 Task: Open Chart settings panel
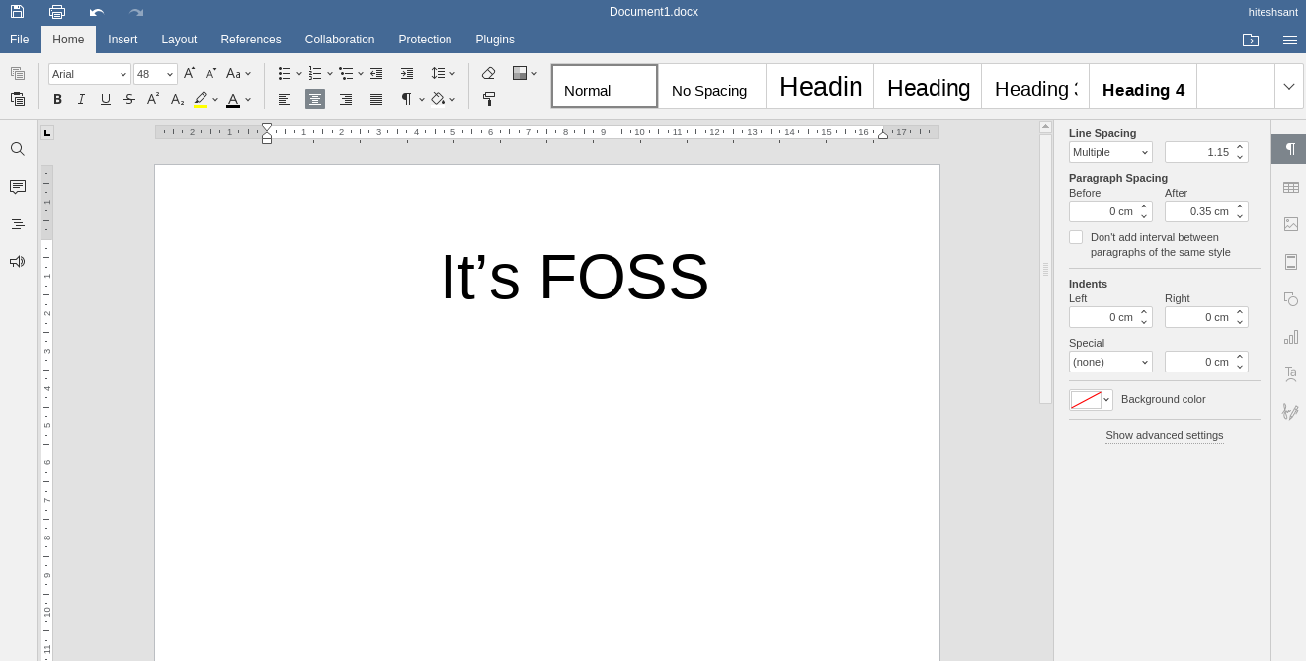click(x=1290, y=337)
